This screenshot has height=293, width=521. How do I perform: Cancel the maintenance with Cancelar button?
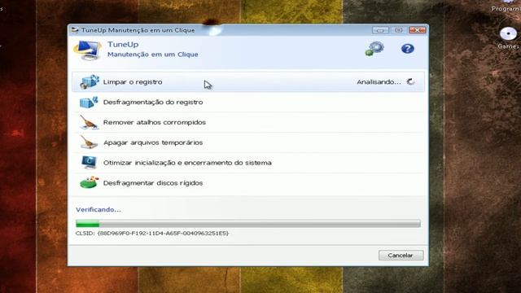[401, 255]
